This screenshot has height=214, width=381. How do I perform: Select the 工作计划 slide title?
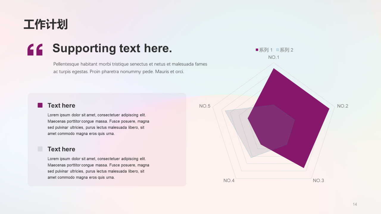(46, 24)
